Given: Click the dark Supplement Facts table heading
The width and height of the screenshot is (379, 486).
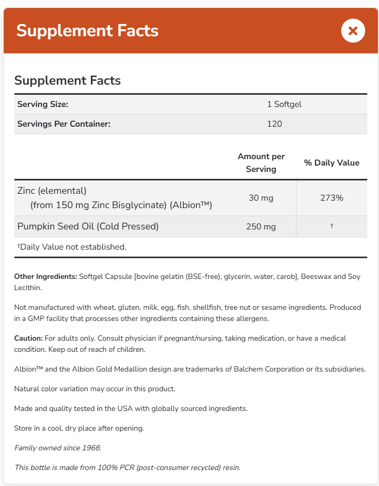Looking at the screenshot, I should coord(68,81).
